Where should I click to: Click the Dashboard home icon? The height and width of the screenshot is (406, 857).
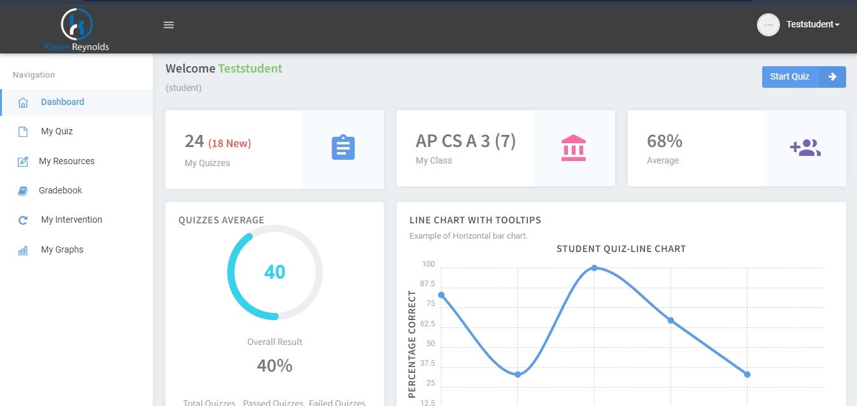pyautogui.click(x=23, y=102)
